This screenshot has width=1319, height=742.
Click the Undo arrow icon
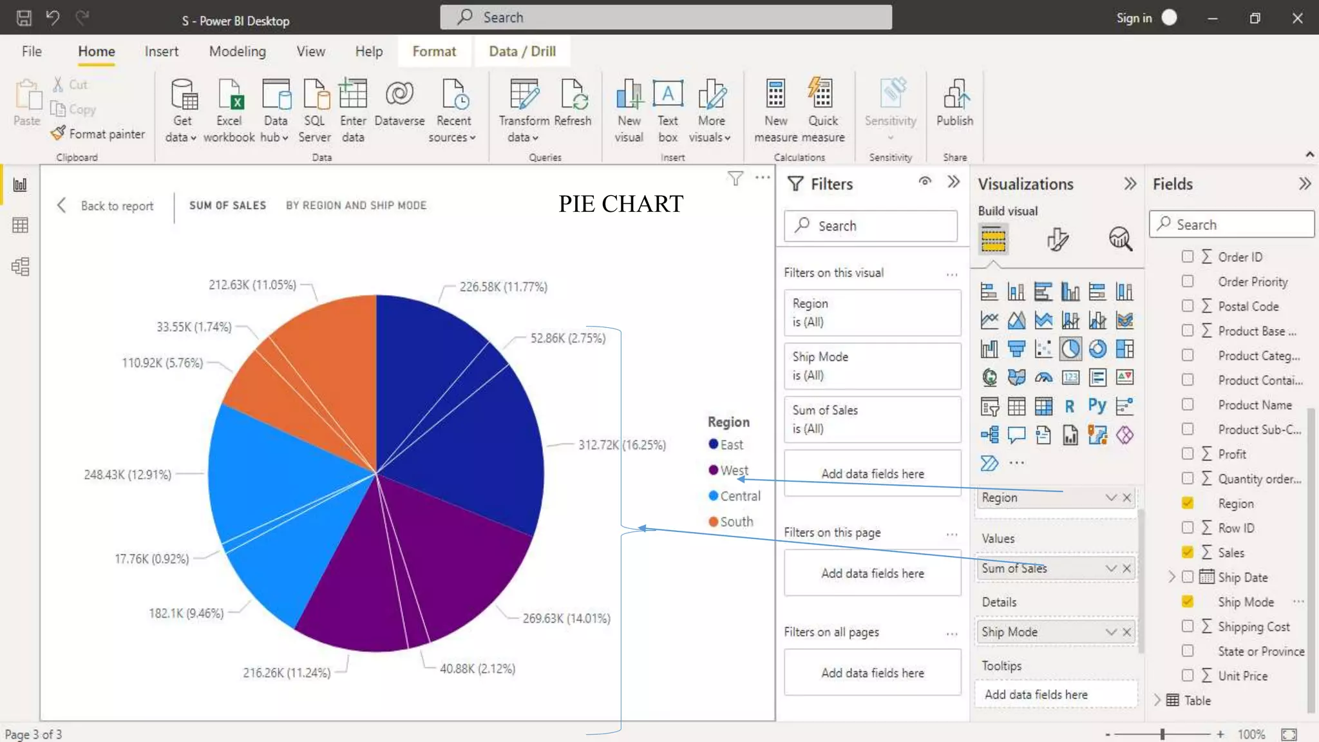pos(53,17)
